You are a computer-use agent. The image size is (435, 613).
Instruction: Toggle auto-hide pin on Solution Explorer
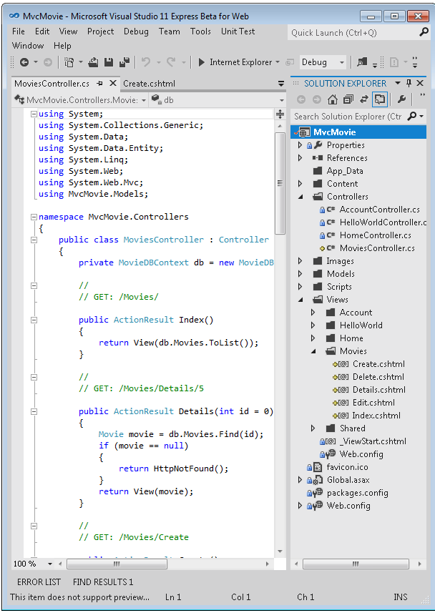409,83
